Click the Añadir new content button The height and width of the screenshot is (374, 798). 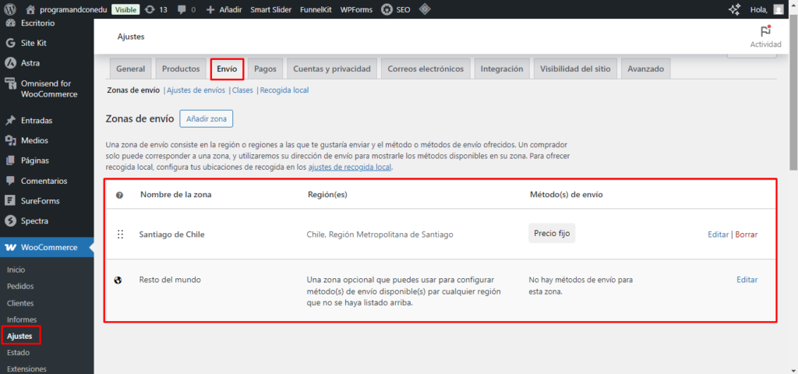pos(224,9)
